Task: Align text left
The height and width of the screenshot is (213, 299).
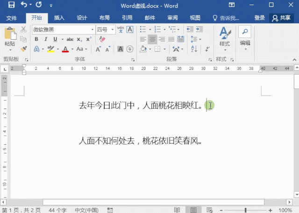Action: [x=143, y=39]
